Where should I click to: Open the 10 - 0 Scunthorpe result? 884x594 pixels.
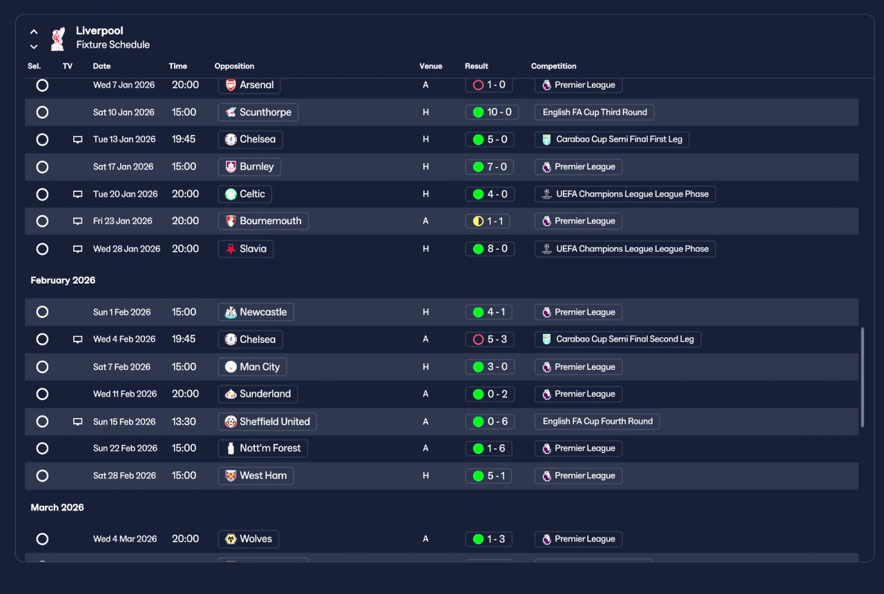(x=491, y=112)
